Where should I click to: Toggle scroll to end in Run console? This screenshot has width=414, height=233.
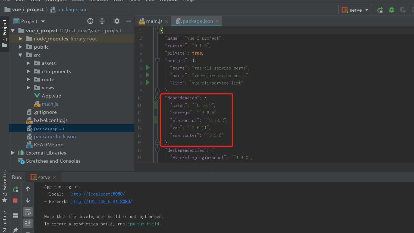(28, 223)
